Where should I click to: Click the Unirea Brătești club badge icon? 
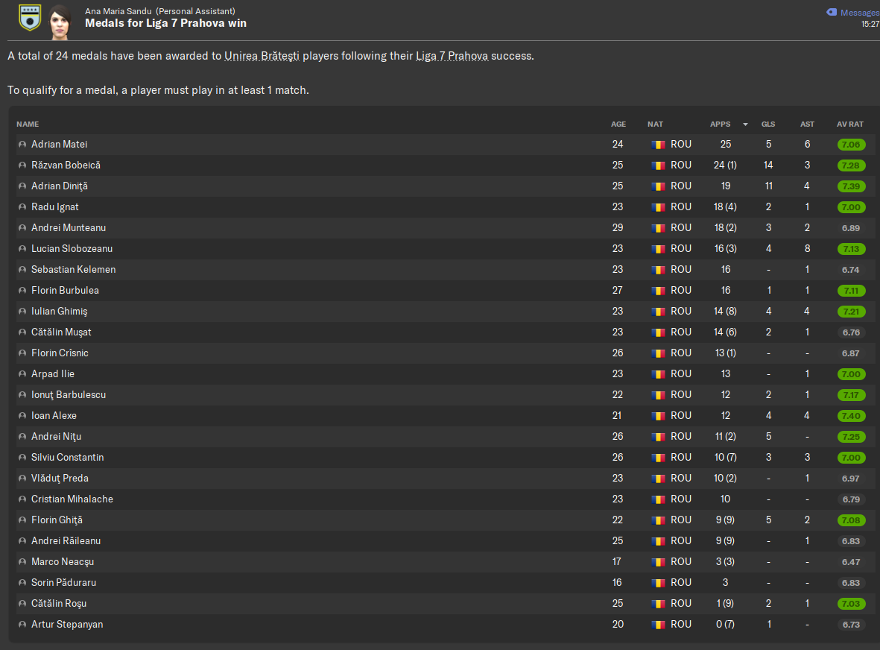coord(30,18)
